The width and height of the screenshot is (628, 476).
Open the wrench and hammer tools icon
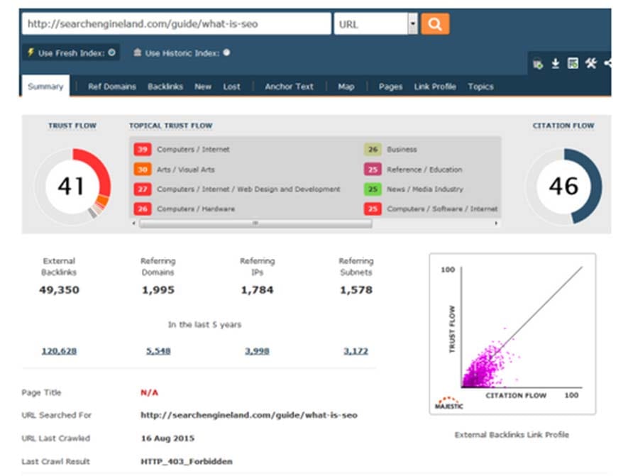coord(591,63)
